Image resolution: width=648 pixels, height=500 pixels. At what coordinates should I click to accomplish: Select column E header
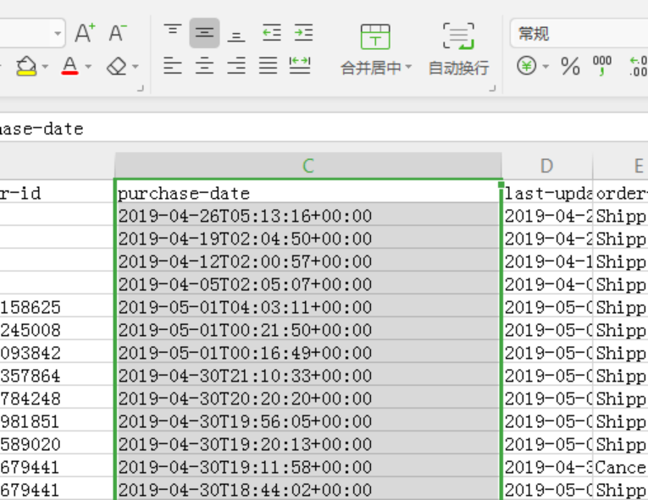(x=621, y=166)
